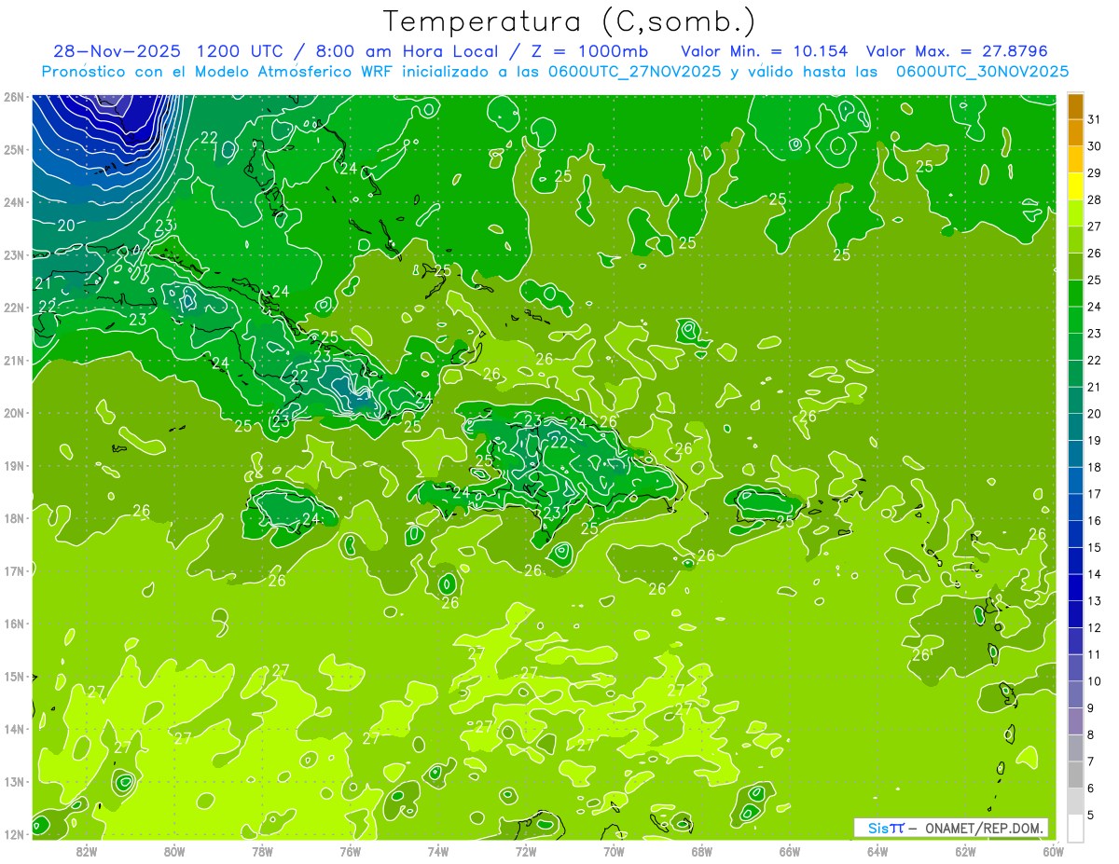This screenshot has height=864, width=1119.
Task: Click the '70W' longitude axis label
Action: pyautogui.click(x=614, y=851)
